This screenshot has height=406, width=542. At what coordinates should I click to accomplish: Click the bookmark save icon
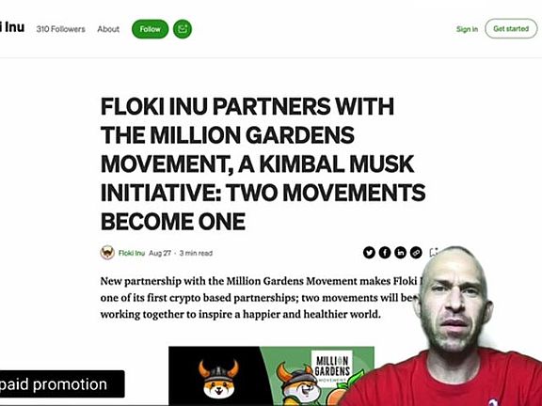(x=434, y=253)
